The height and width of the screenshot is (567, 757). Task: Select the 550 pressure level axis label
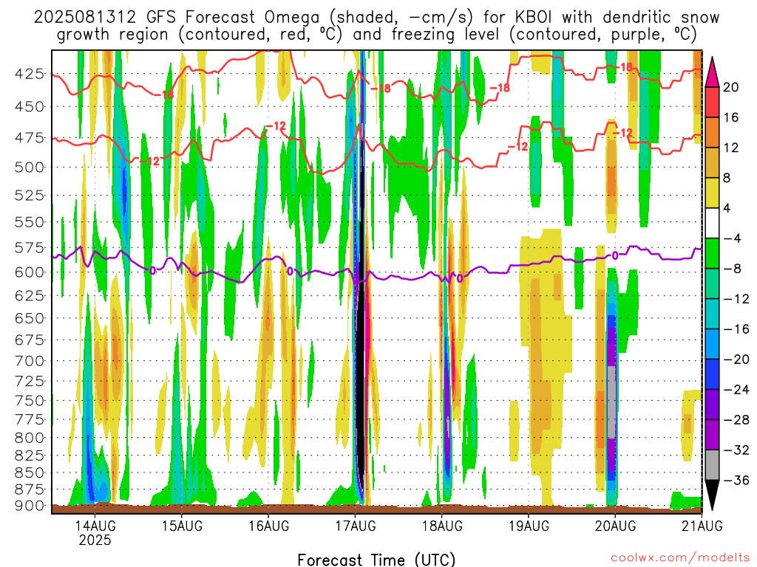tap(30, 222)
